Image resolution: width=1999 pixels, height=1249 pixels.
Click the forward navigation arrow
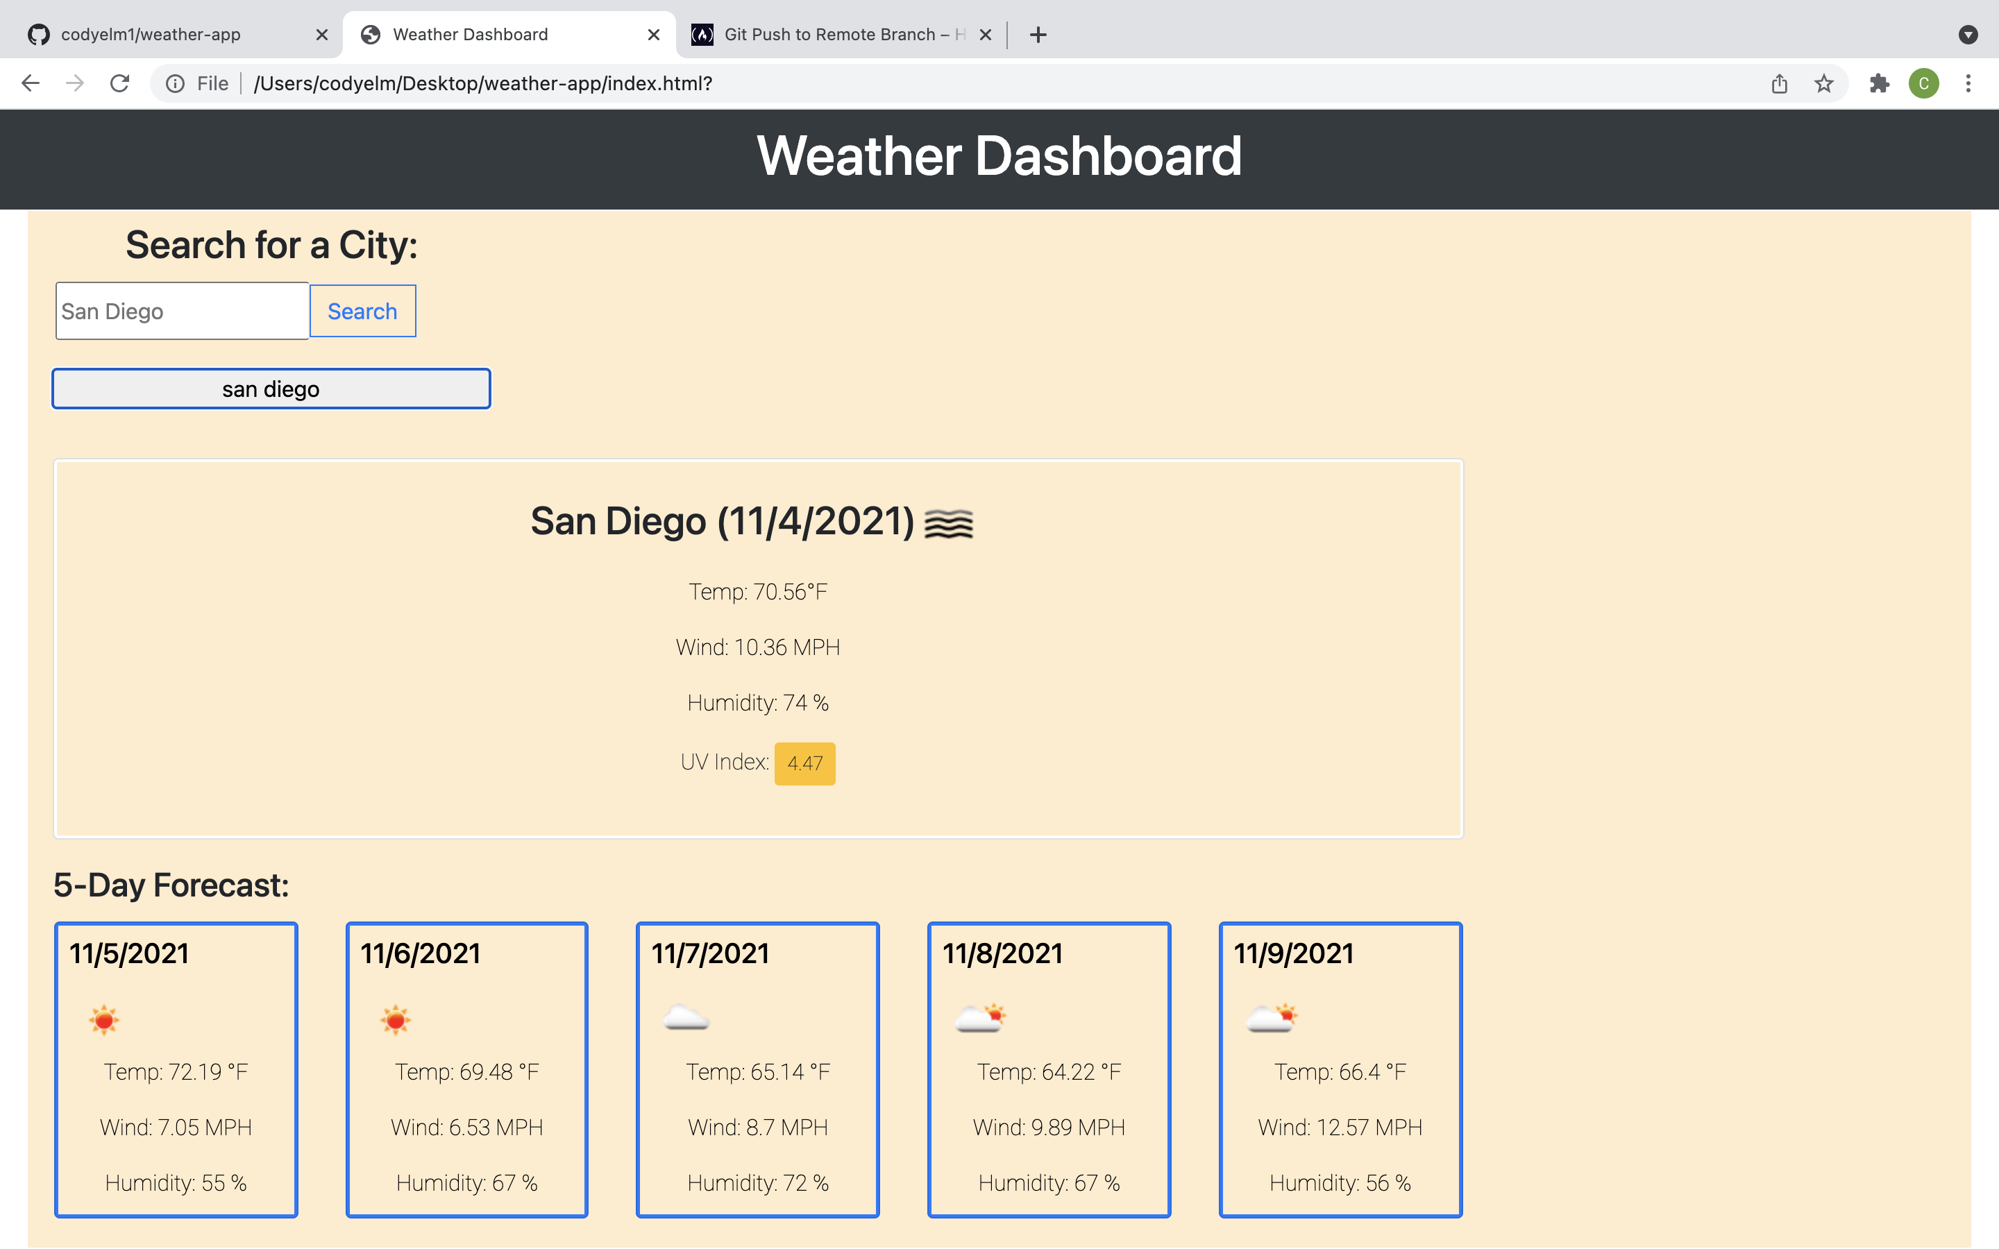75,83
